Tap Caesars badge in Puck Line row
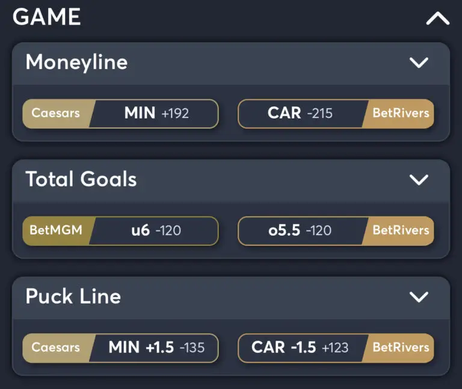Screen dimensions: 462x389 [x=56, y=348]
